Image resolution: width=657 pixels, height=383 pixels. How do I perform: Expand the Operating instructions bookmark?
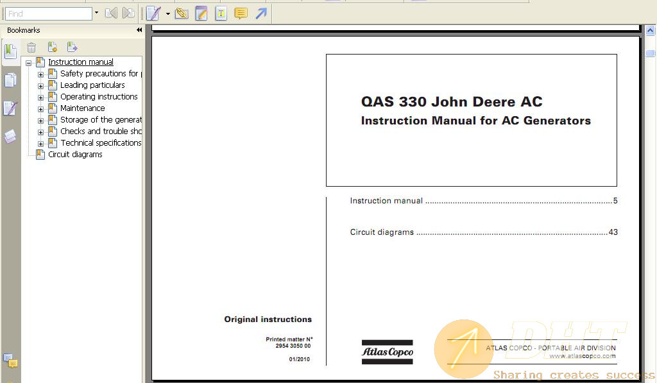point(40,98)
